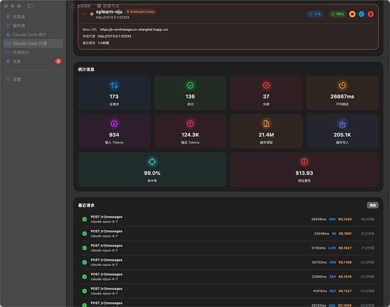Toggle the macOS sidebar visibility icon

[30, 6]
